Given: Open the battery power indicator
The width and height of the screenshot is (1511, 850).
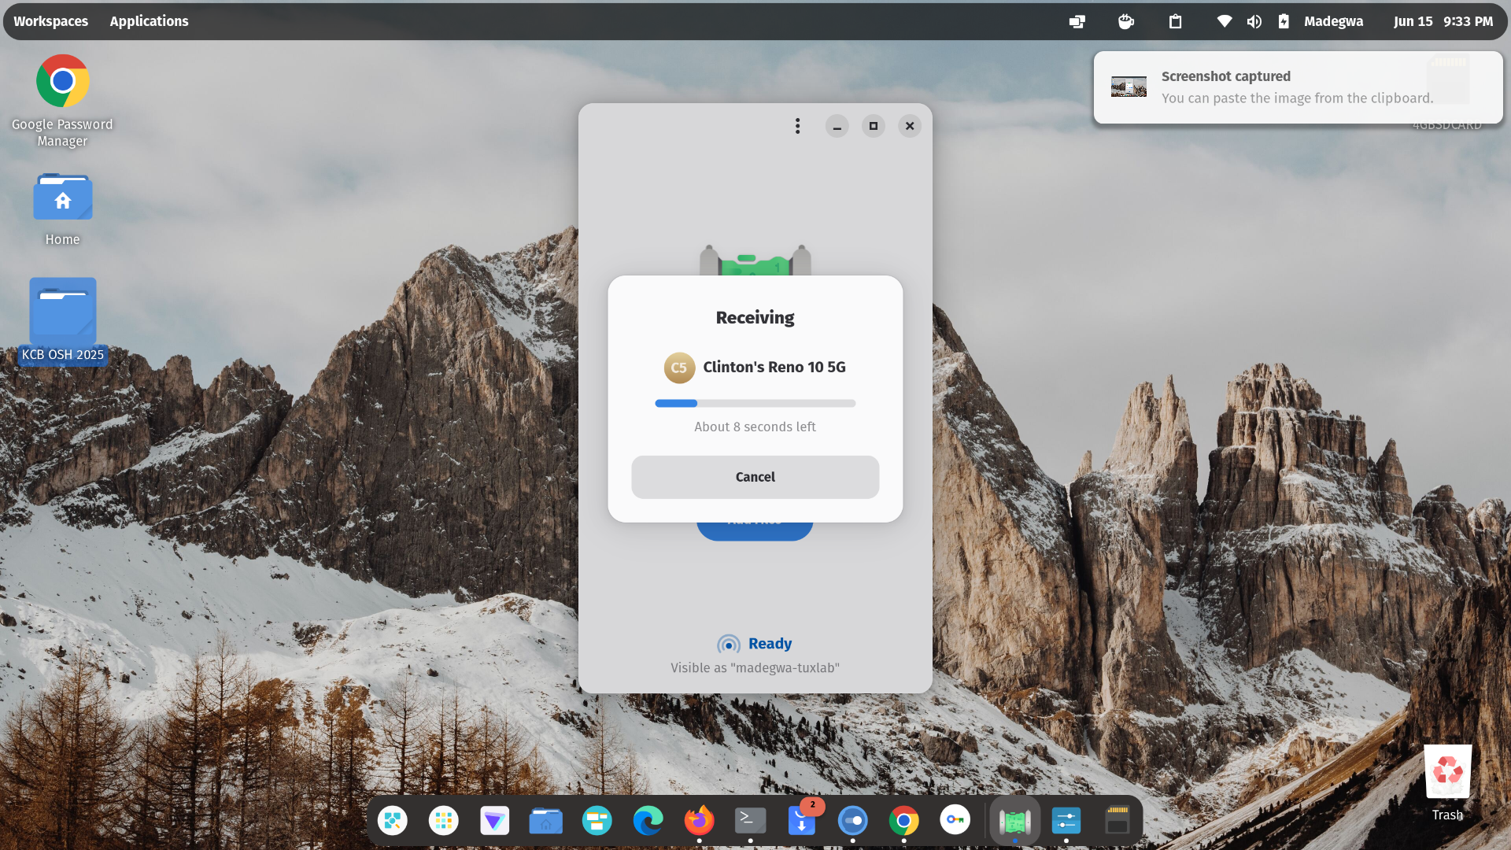Looking at the screenshot, I should point(1284,21).
